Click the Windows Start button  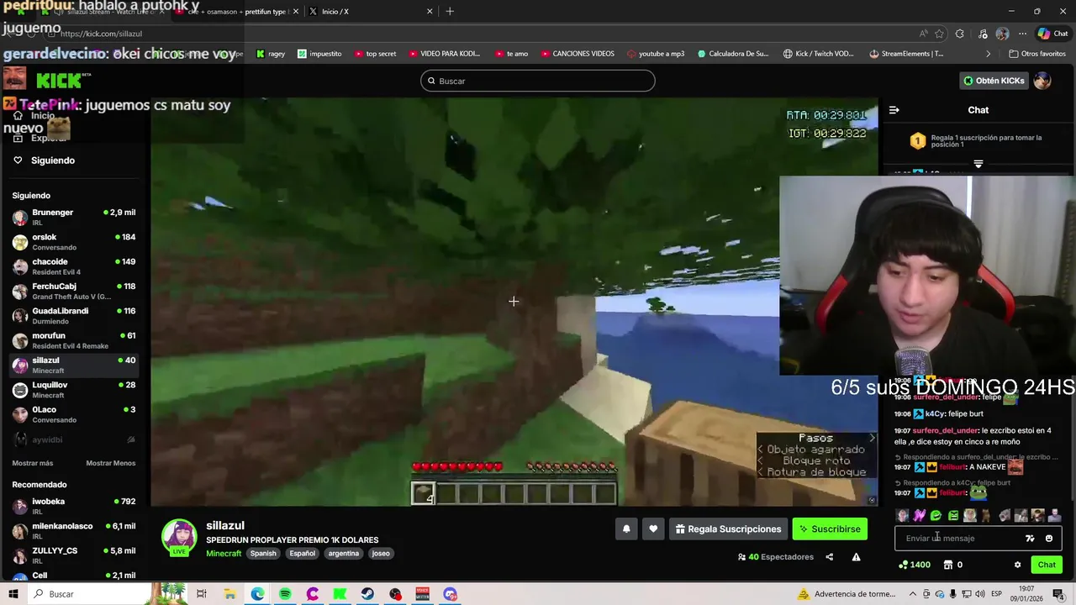point(13,594)
